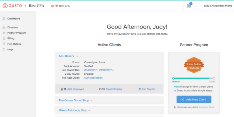Click the Add New Client button

(194, 100)
